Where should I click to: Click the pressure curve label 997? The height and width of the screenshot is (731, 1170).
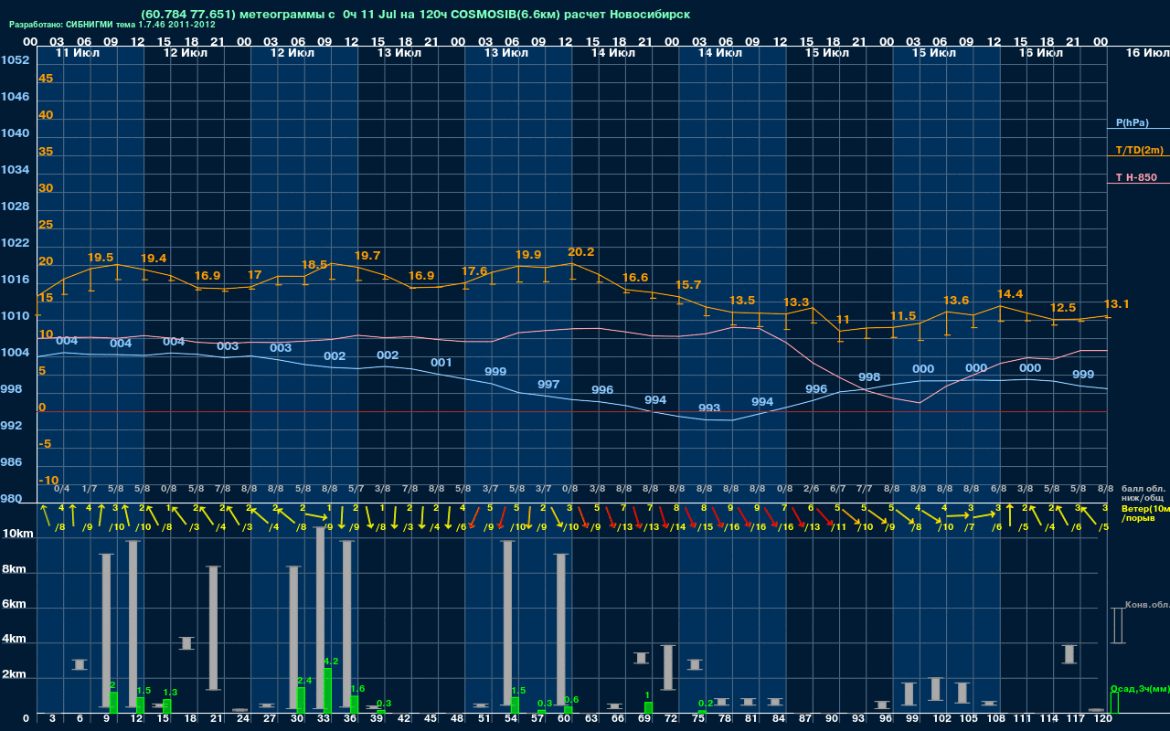click(548, 385)
